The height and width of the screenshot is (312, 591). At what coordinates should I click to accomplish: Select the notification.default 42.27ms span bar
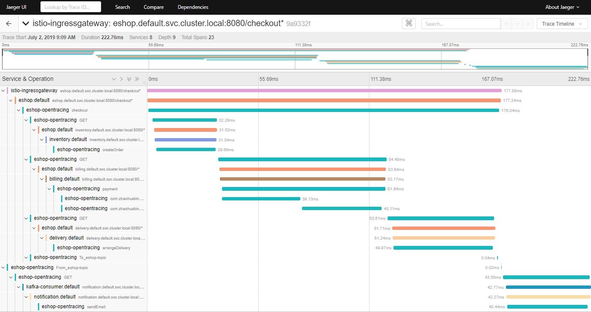pos(548,297)
